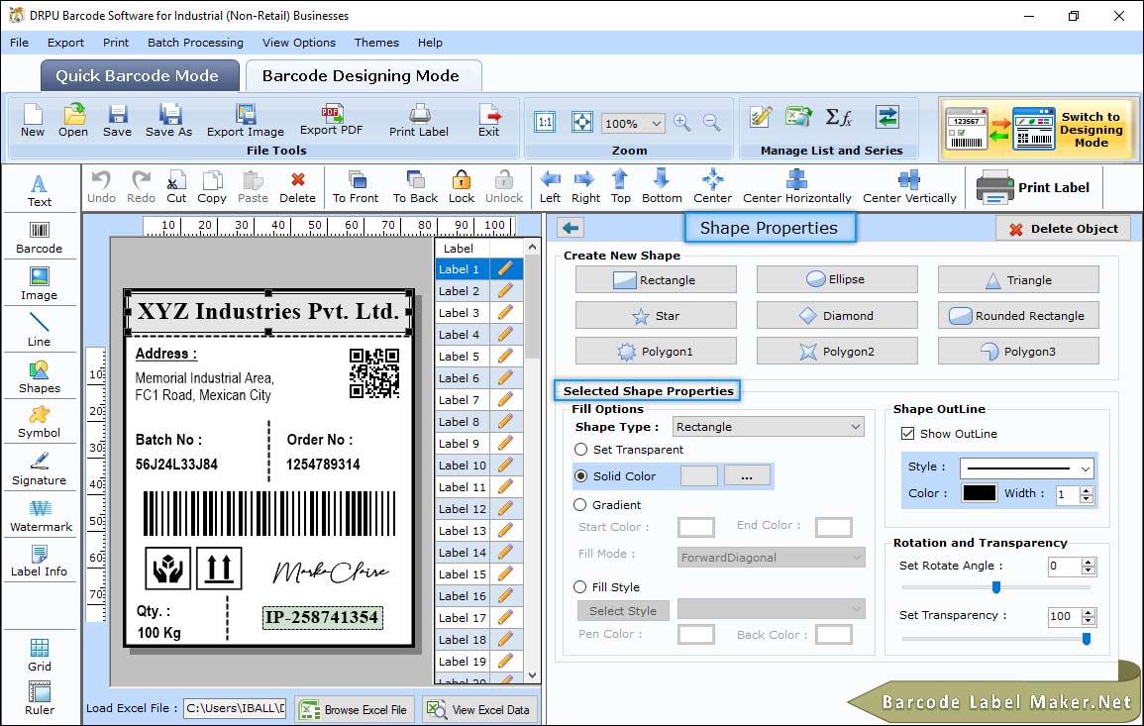The width and height of the screenshot is (1144, 726).
Task: Create a new Rounded Rectangle shape
Action: click(1018, 315)
